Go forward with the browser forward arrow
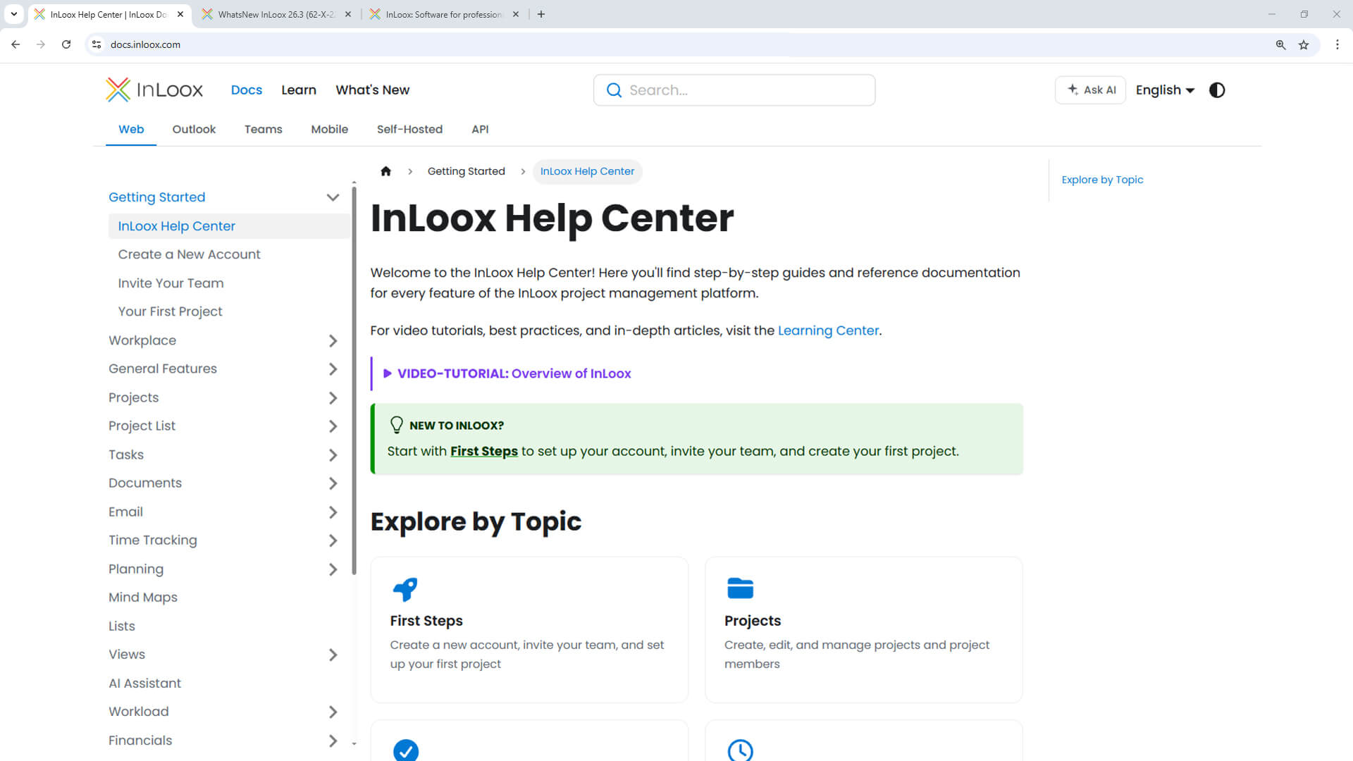 (x=41, y=44)
